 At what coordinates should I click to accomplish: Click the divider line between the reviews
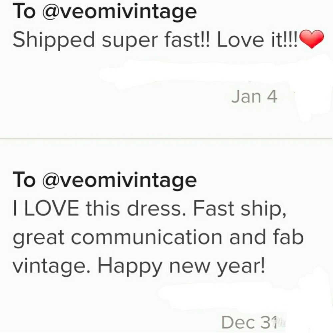(166, 138)
